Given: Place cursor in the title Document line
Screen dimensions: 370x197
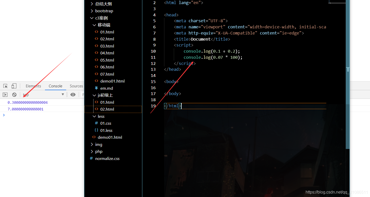Looking at the screenshot, I should [x=202, y=39].
